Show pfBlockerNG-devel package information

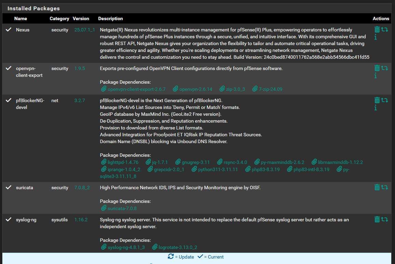(x=375, y=108)
